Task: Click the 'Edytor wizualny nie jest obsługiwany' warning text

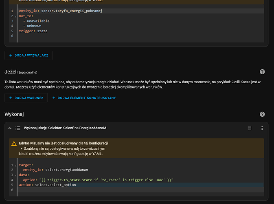Action: tap(64, 143)
